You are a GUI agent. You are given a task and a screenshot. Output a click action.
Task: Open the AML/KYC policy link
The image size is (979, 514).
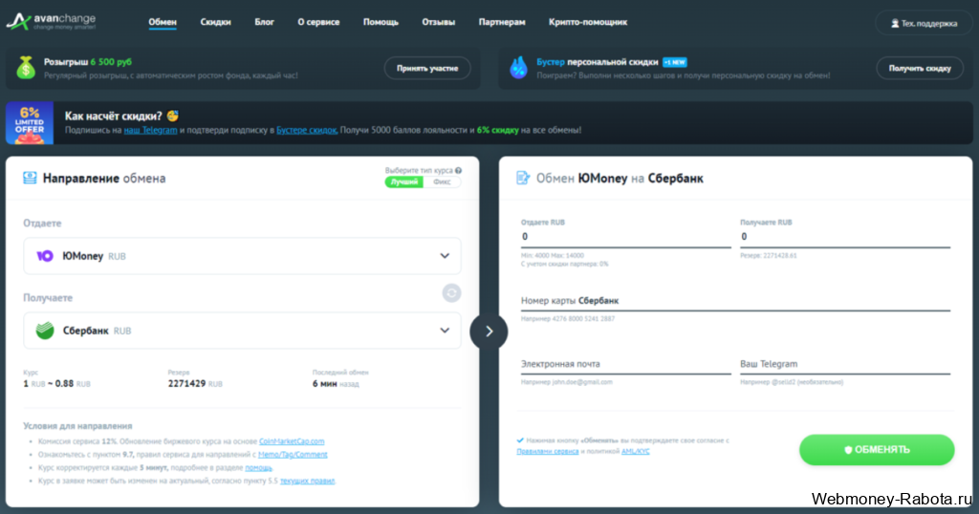(636, 451)
